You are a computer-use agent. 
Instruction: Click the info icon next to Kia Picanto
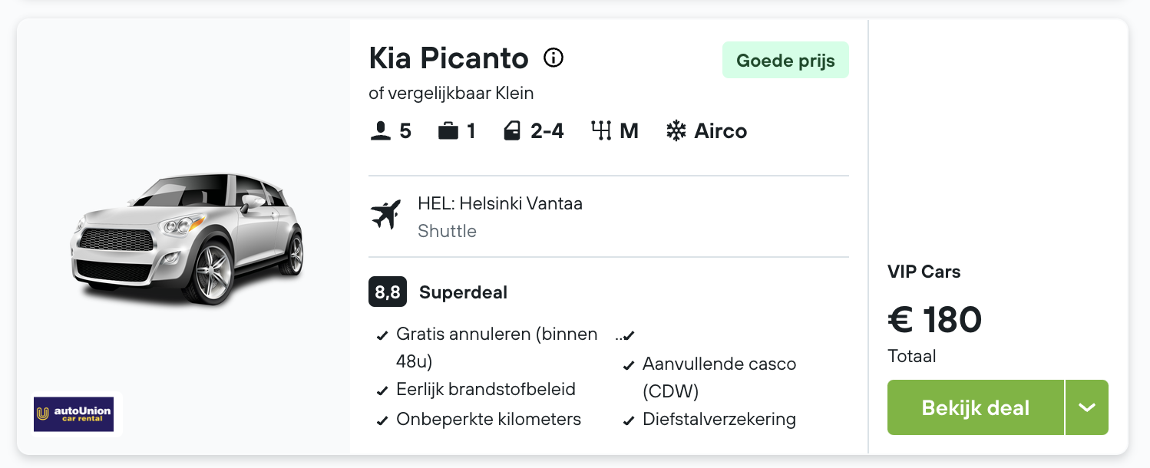pos(554,58)
